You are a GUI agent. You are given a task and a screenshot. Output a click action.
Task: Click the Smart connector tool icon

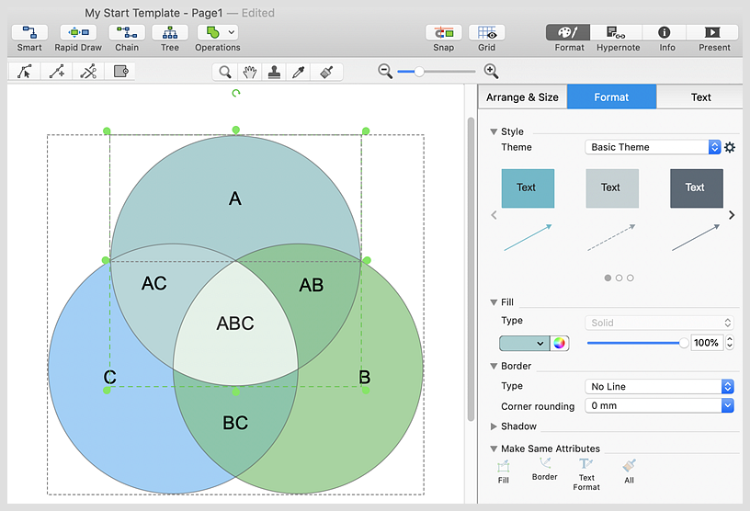point(29,33)
